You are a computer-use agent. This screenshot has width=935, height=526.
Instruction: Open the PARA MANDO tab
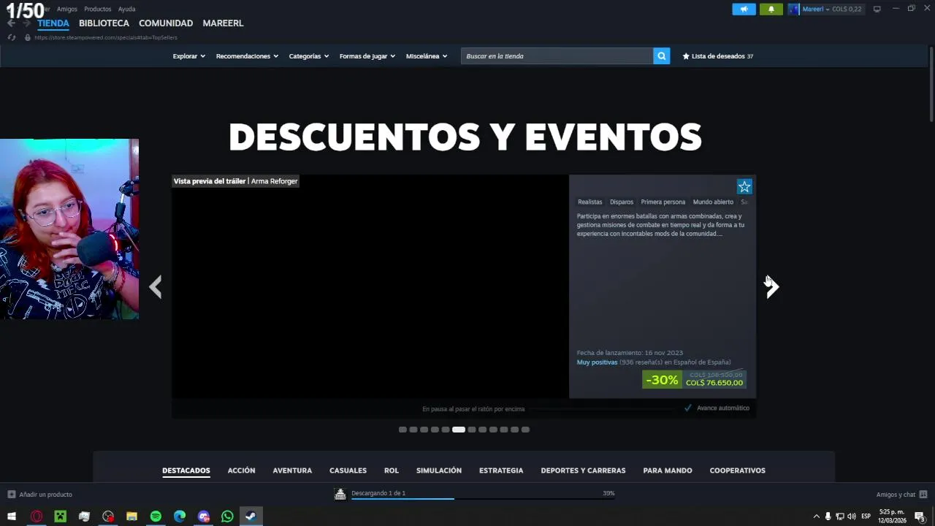668,470
